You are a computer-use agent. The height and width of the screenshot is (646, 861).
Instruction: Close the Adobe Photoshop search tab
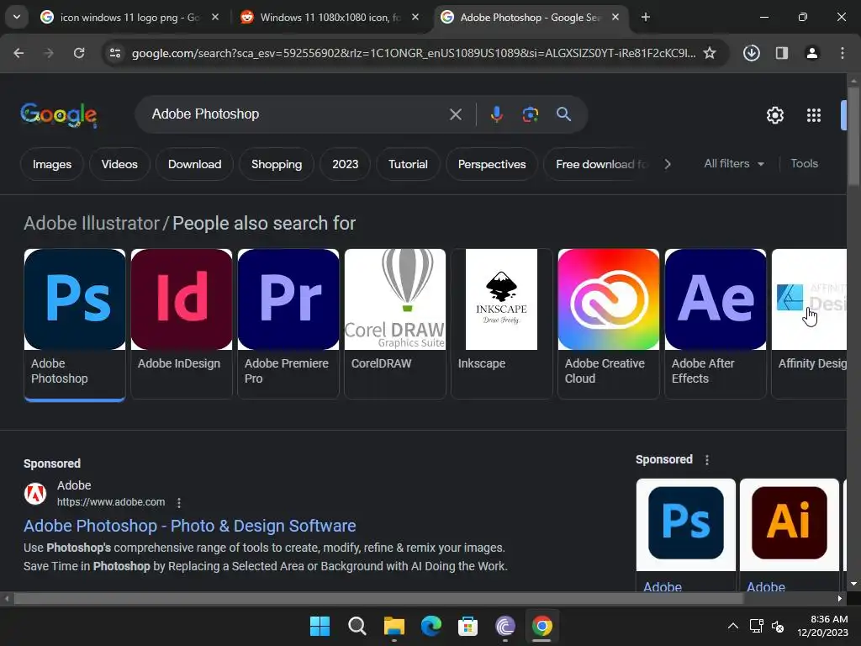(x=615, y=17)
